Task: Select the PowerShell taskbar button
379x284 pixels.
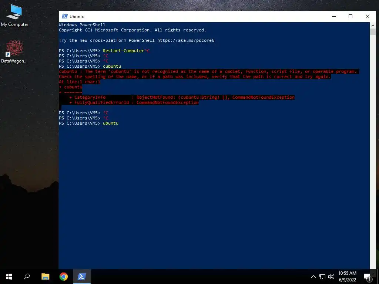Action: [x=81, y=277]
